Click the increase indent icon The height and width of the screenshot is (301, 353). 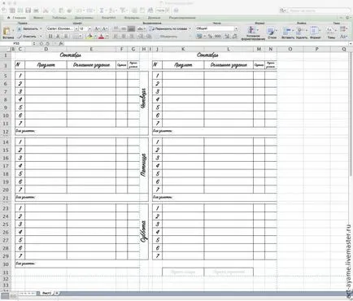coord(148,37)
